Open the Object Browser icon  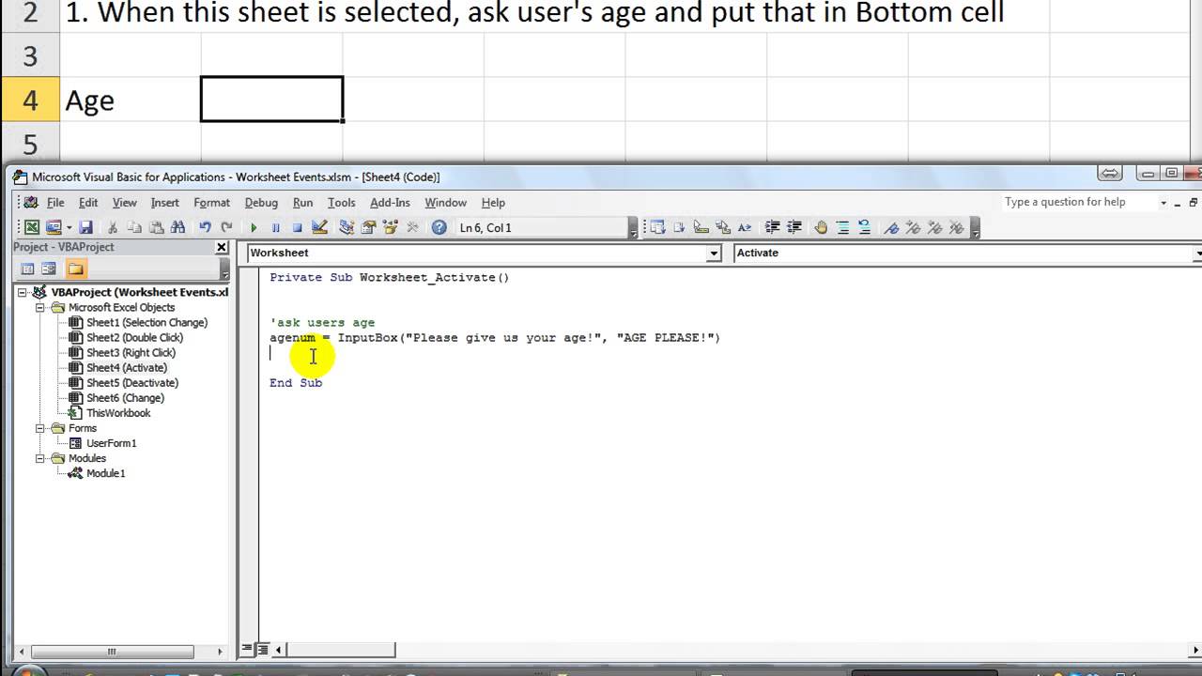point(391,227)
